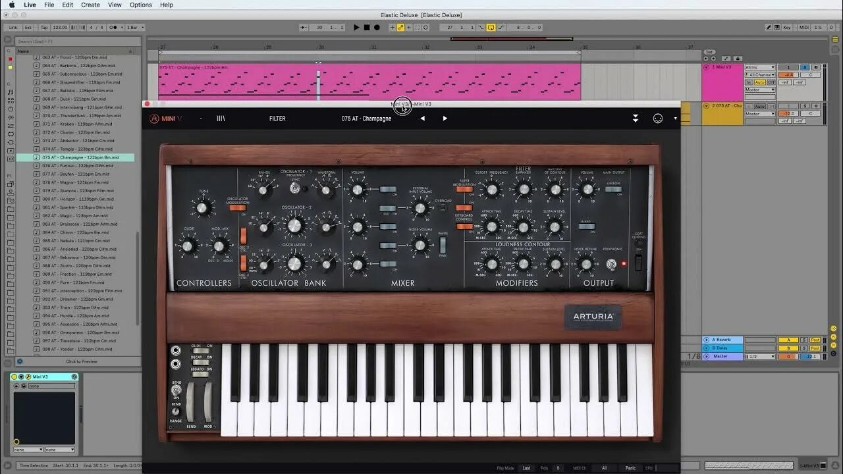
Task: Open the Live menu
Action: [x=30, y=5]
